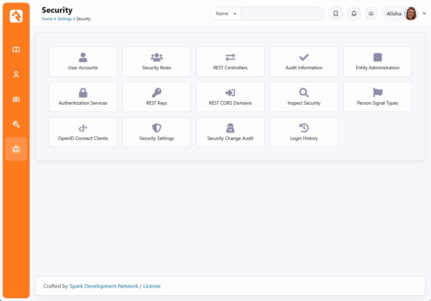Expand the Name search type dropdown
The width and height of the screenshot is (431, 301).
tap(226, 14)
